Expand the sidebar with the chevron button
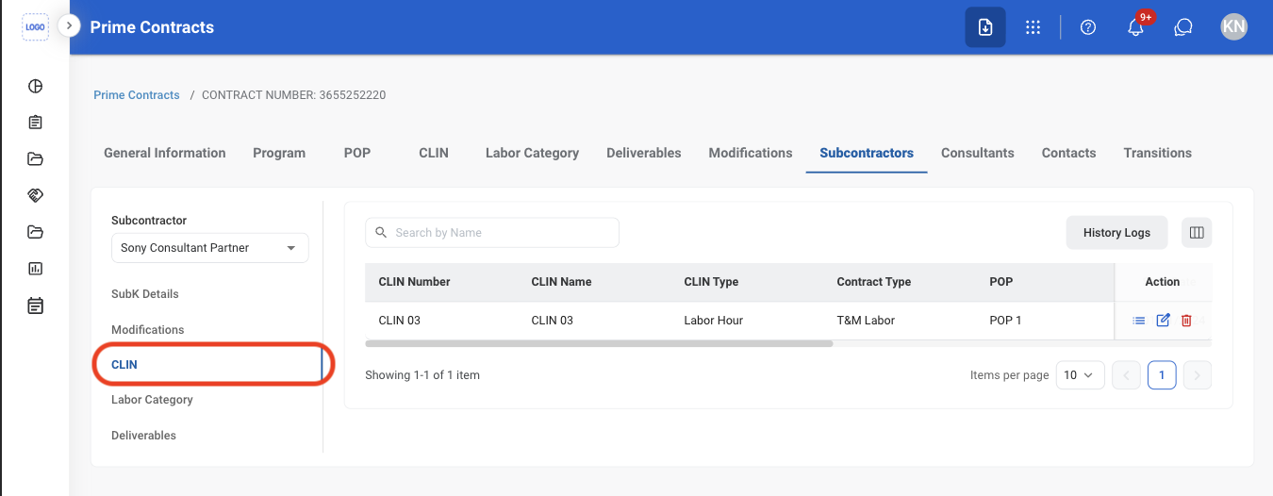The height and width of the screenshot is (496, 1273). tap(69, 25)
